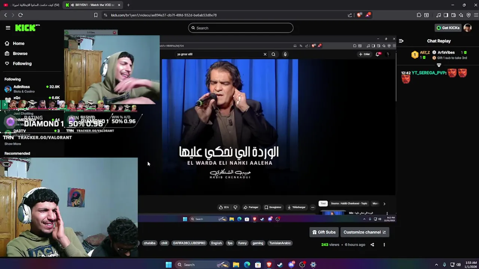Click the Gift Subs button
Viewport: 479px width, 269px height.
(x=324, y=232)
